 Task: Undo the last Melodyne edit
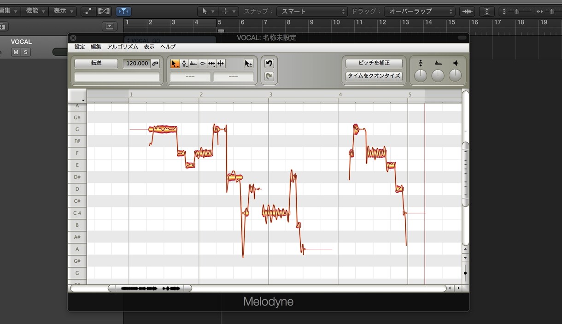[269, 64]
